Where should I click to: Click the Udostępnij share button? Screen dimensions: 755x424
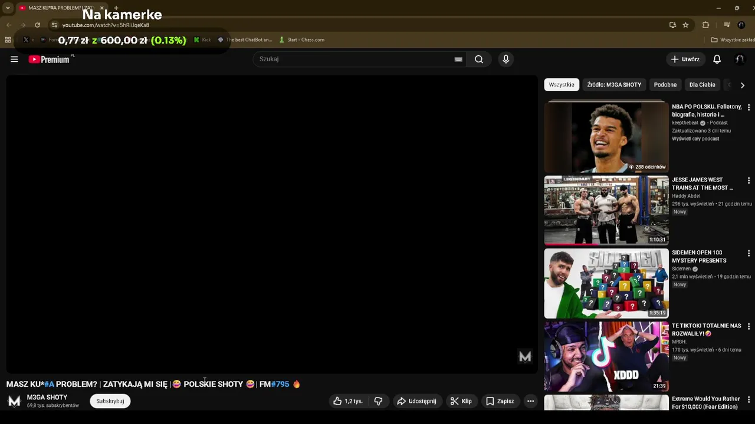417,401
